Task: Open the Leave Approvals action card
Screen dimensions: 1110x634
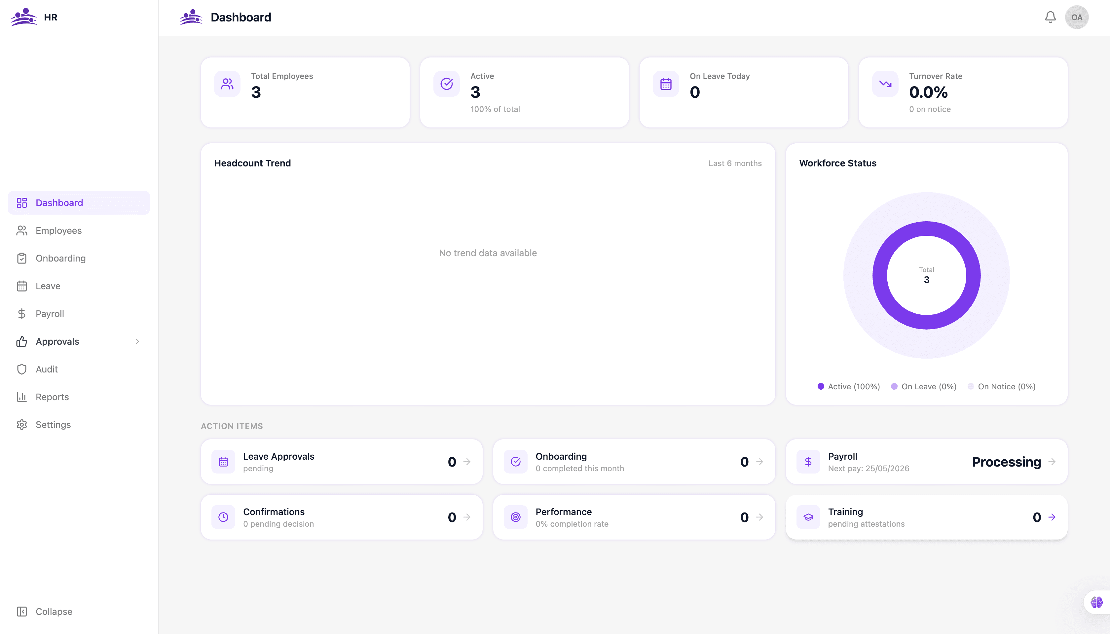Action: pyautogui.click(x=342, y=462)
